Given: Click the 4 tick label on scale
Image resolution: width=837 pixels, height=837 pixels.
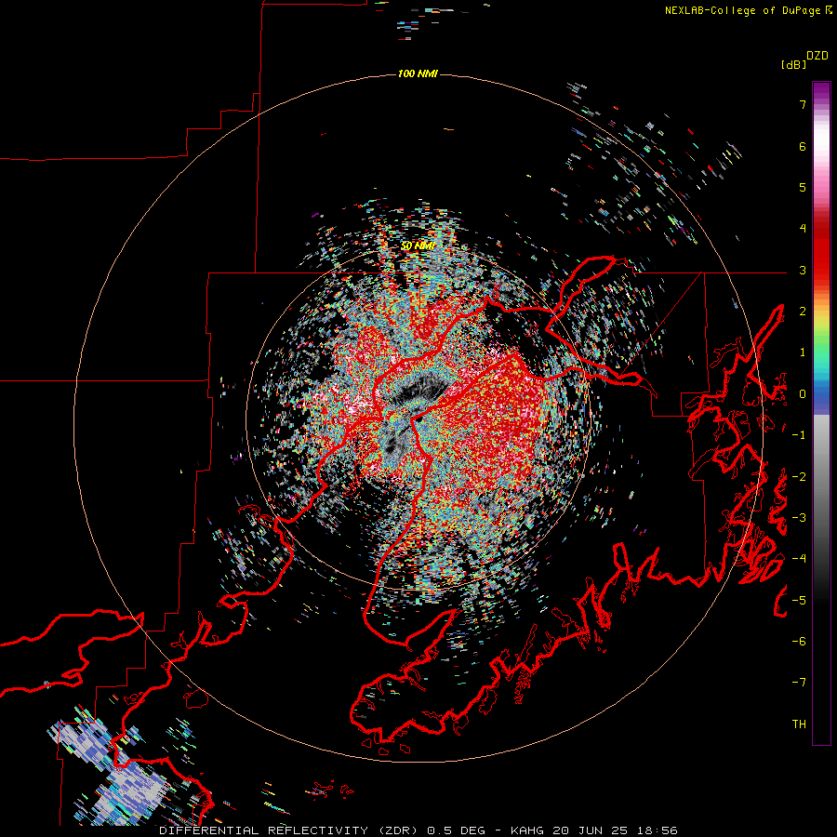Looking at the screenshot, I should (803, 229).
